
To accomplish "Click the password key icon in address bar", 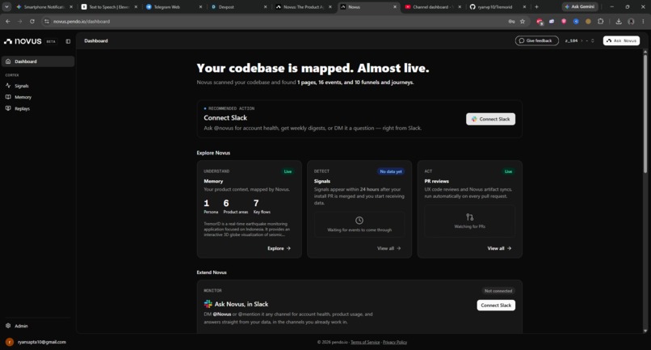I will pos(511,22).
